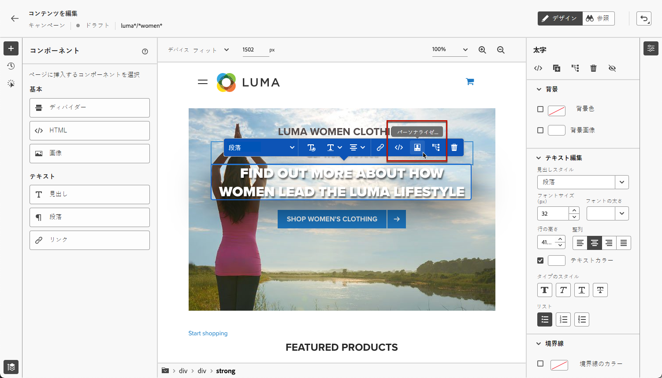Delete the element using the right panel trash icon
The image size is (662, 378).
click(594, 68)
